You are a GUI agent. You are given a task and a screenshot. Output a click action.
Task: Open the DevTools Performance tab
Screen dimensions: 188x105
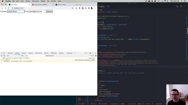click(38, 53)
